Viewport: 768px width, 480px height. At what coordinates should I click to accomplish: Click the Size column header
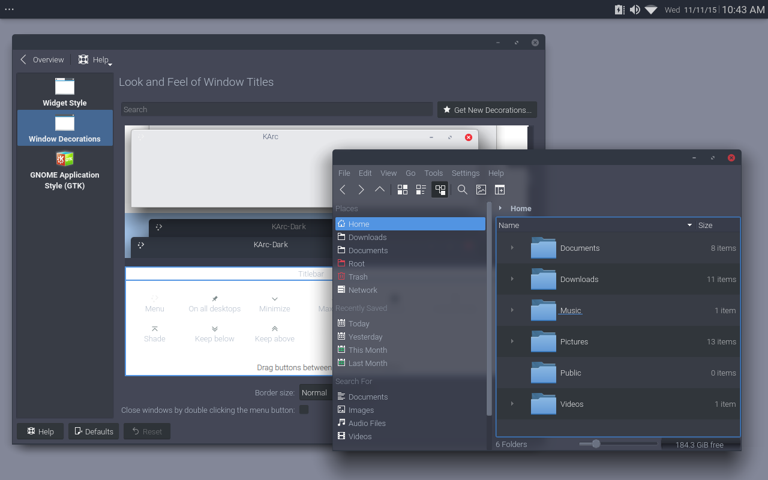click(718, 225)
